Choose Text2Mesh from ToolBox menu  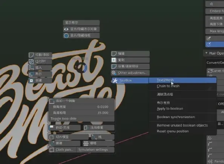tap(183, 80)
